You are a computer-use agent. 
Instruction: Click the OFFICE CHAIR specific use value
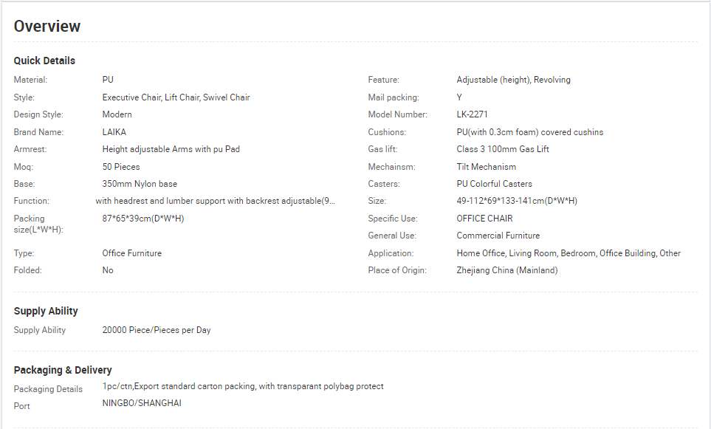[485, 219]
